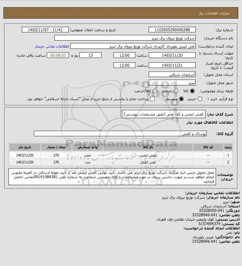Screen dimensions: 242x266
Task: Click the buyer notes text box
Action: (x=112, y=176)
